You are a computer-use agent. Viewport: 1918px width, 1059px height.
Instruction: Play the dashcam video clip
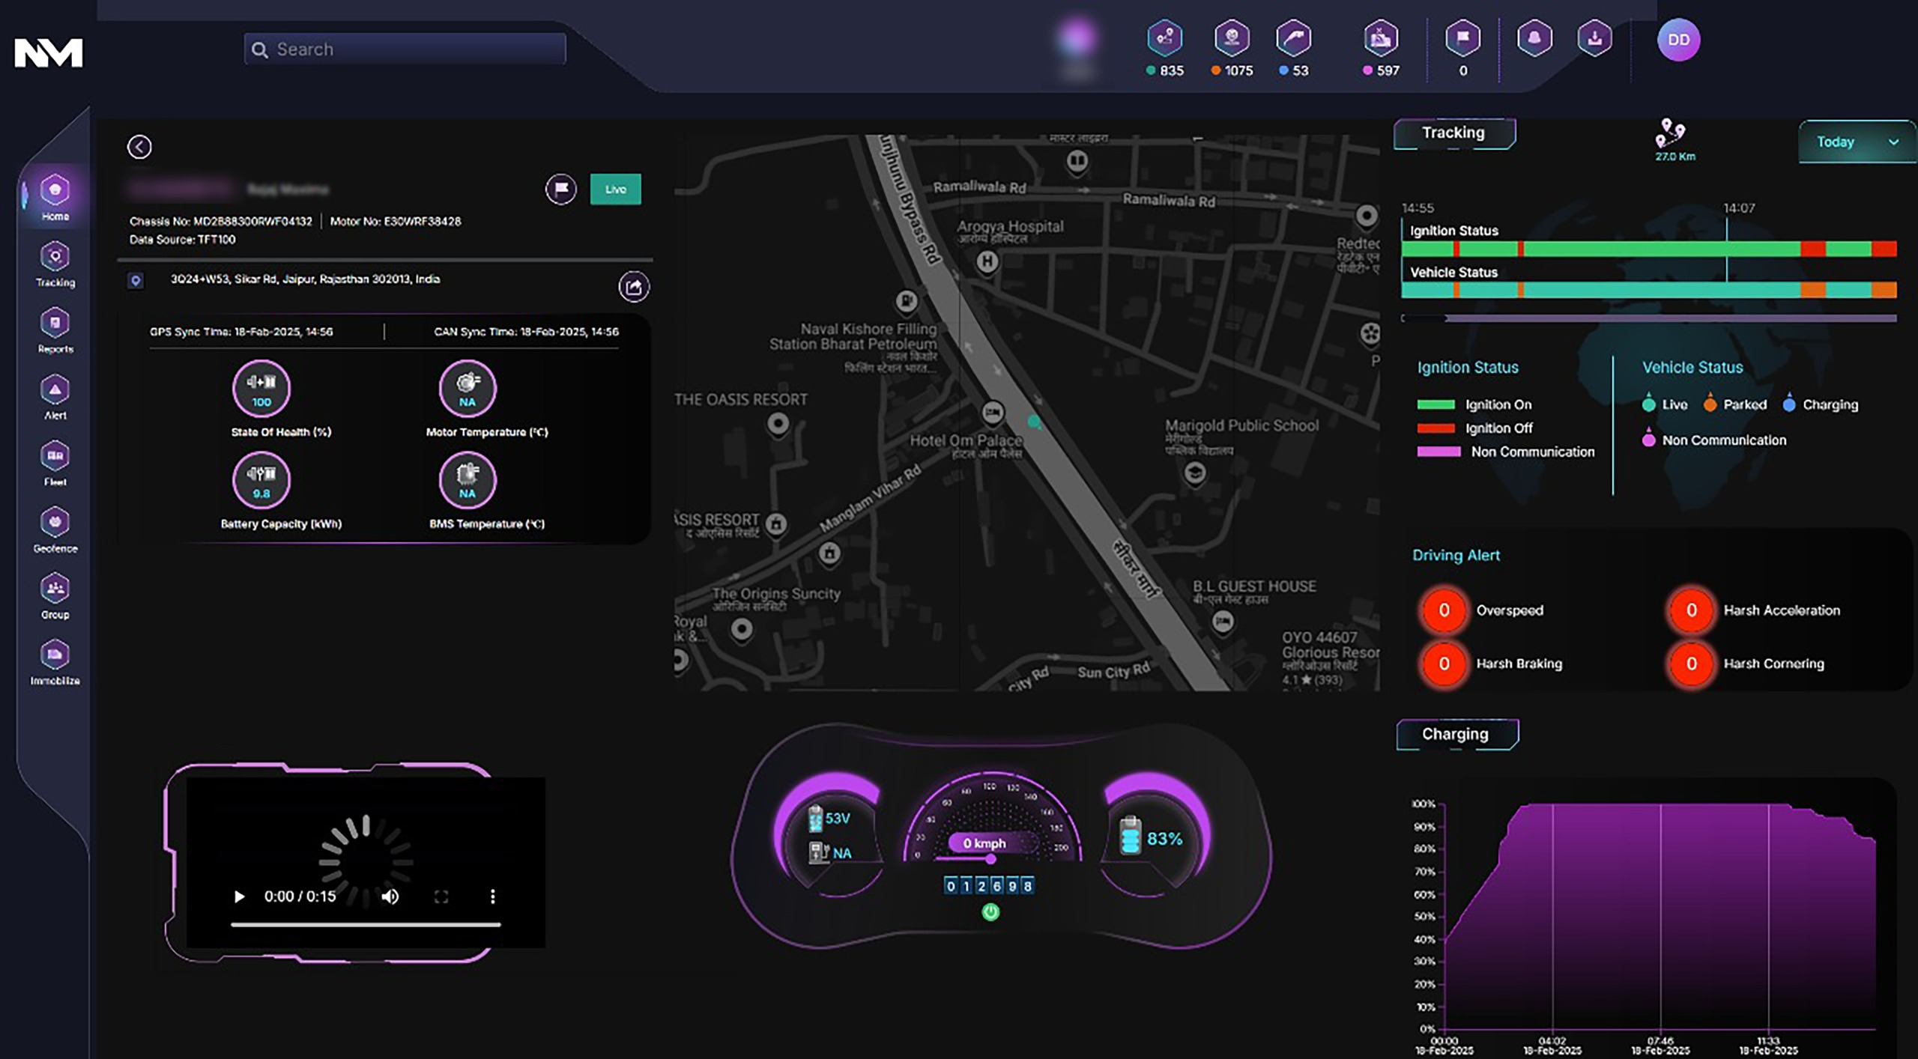(239, 896)
